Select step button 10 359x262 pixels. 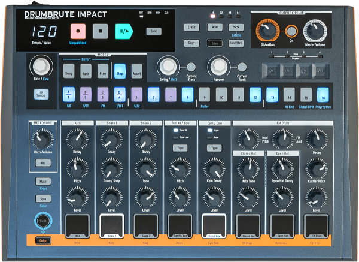pyautogui.click(x=221, y=94)
